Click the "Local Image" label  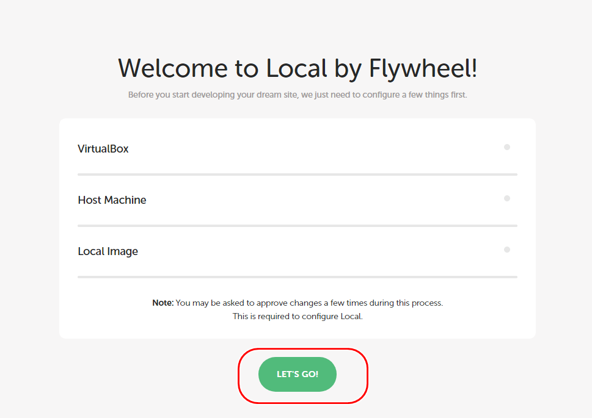[x=108, y=251]
